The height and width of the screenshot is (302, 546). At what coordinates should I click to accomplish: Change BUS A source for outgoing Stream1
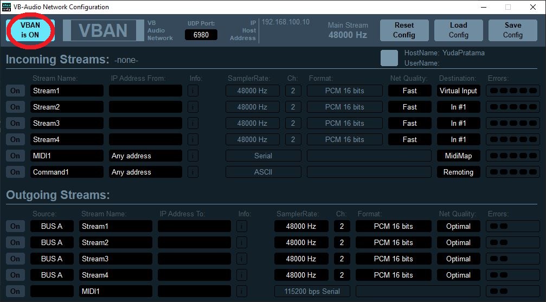pyautogui.click(x=52, y=226)
